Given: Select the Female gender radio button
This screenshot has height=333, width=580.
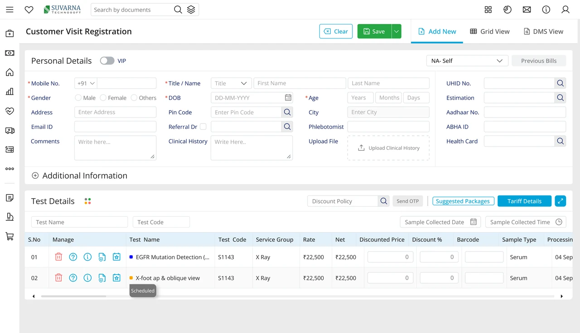Looking at the screenshot, I should [x=103, y=98].
